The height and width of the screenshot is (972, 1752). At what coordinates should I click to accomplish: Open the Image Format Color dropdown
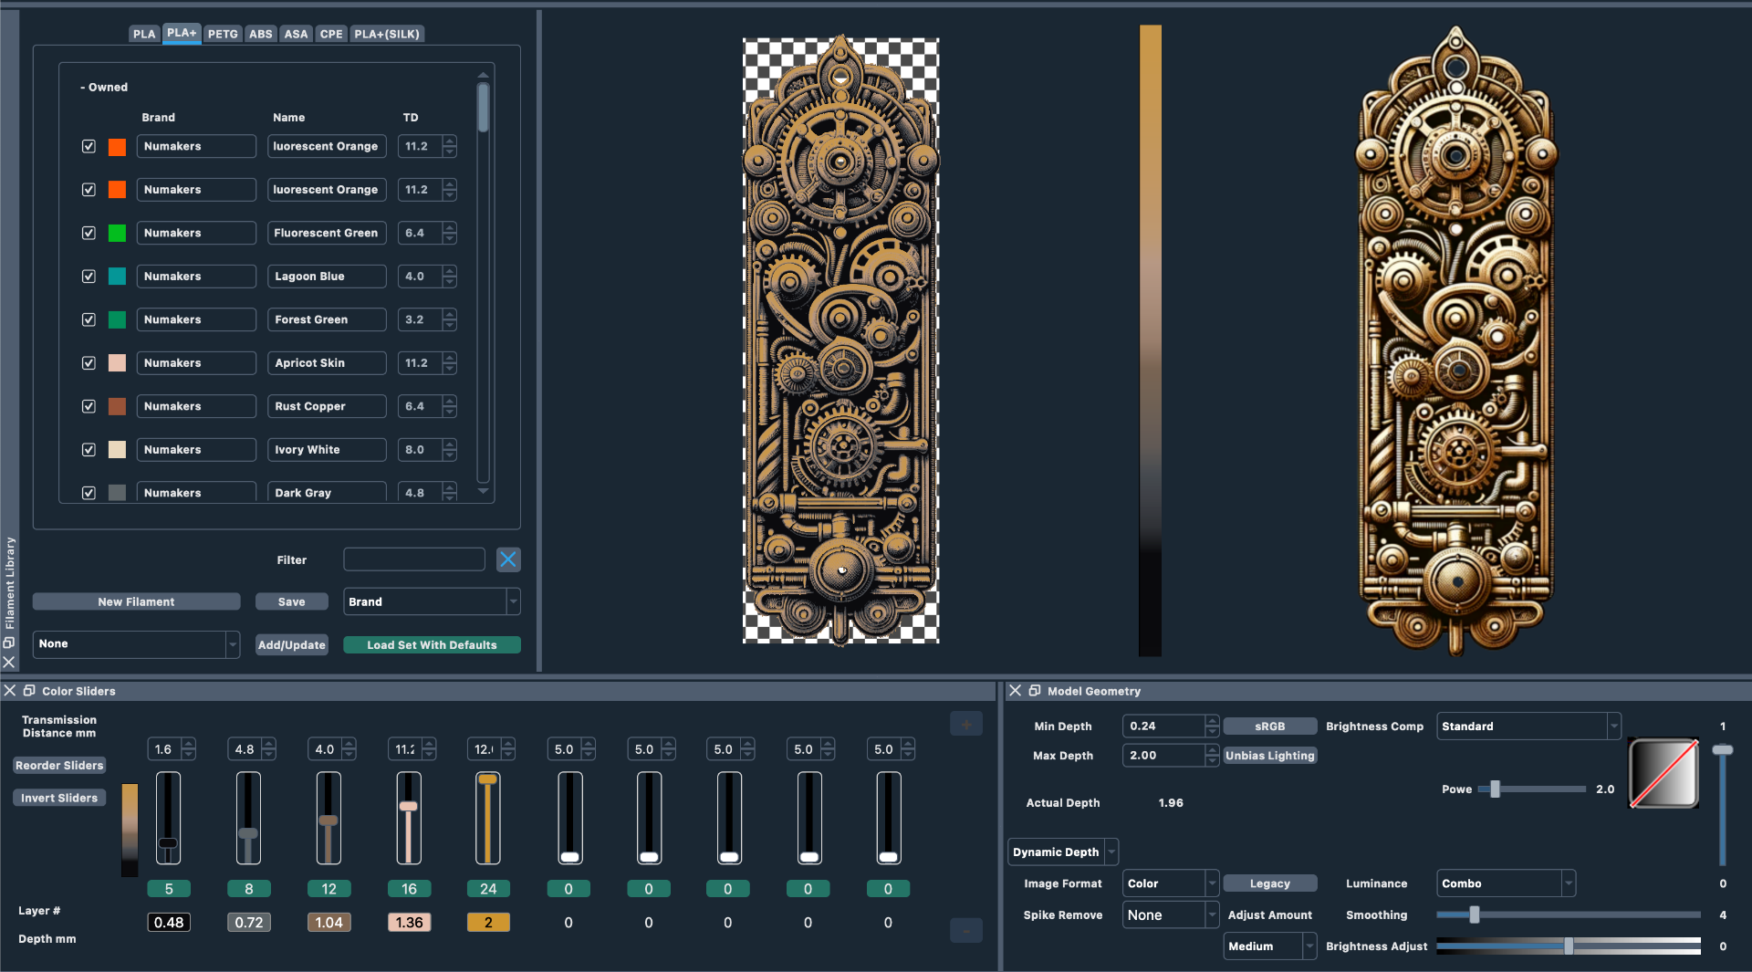pyautogui.click(x=1170, y=883)
